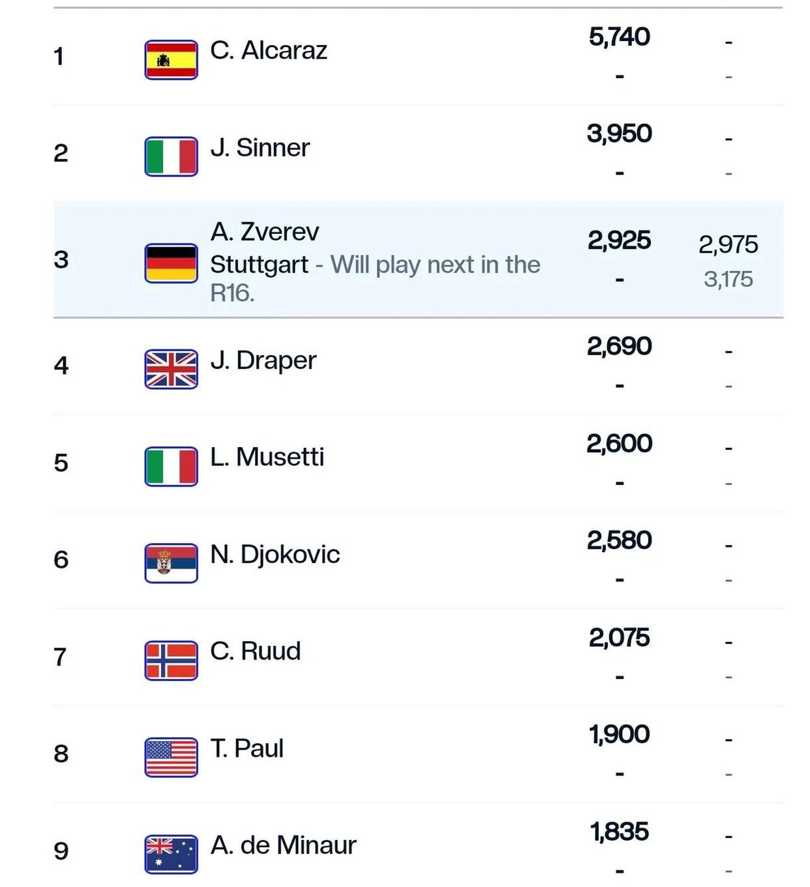Open C. Alcaraz player profile
Image resolution: width=810 pixels, height=887 pixels.
coord(269,50)
